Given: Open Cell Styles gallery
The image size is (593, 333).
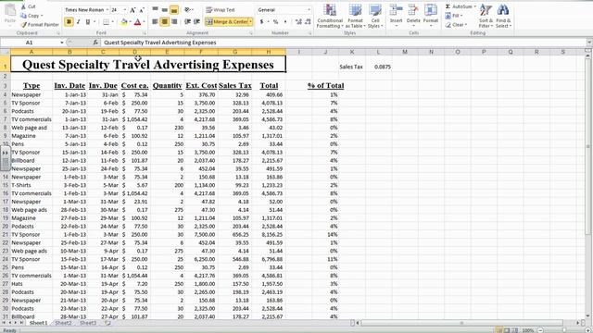Looking at the screenshot, I should click(375, 16).
